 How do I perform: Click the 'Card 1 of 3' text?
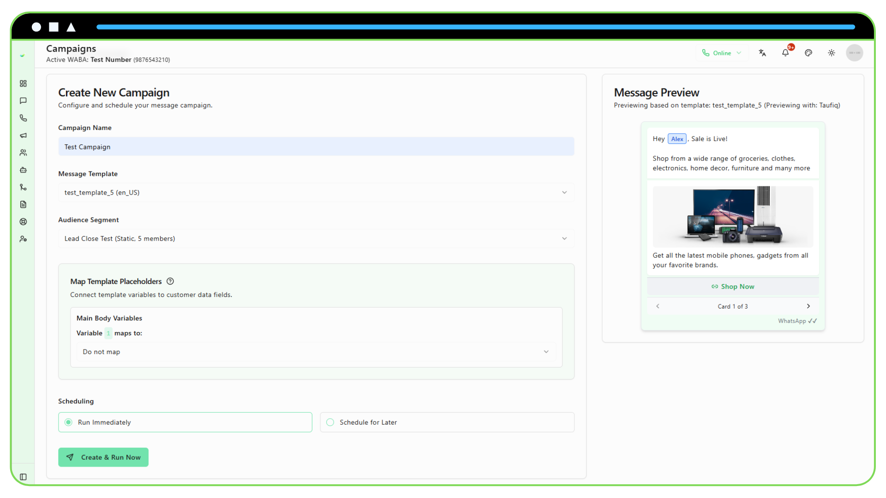(x=733, y=307)
